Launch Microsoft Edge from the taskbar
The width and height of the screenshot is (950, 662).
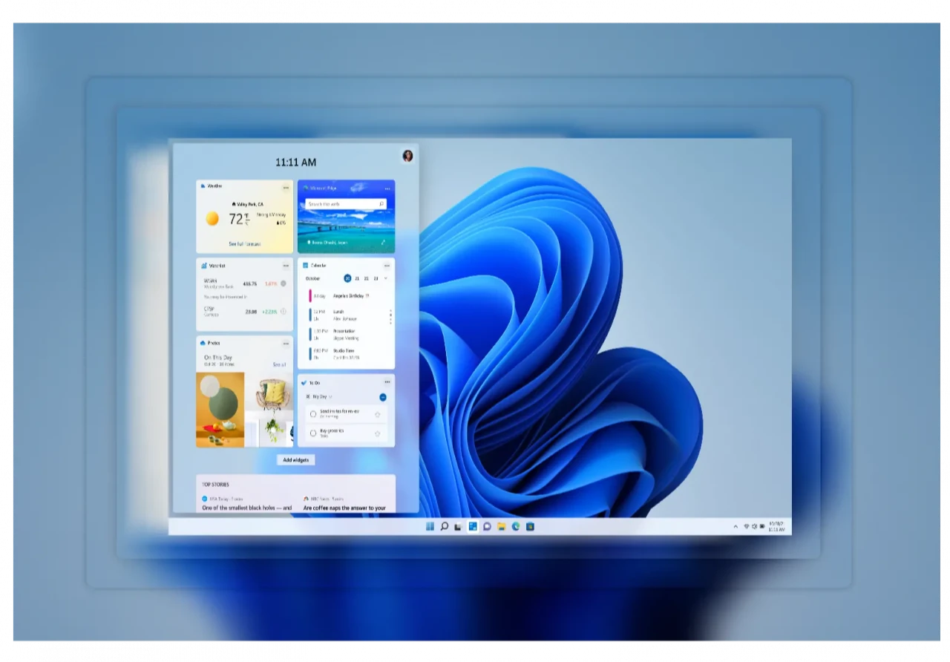[515, 526]
